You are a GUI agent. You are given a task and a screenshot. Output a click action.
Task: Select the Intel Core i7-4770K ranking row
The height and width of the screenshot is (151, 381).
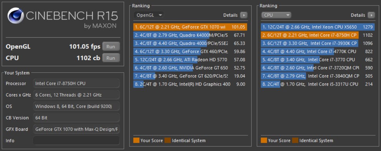click(318, 52)
